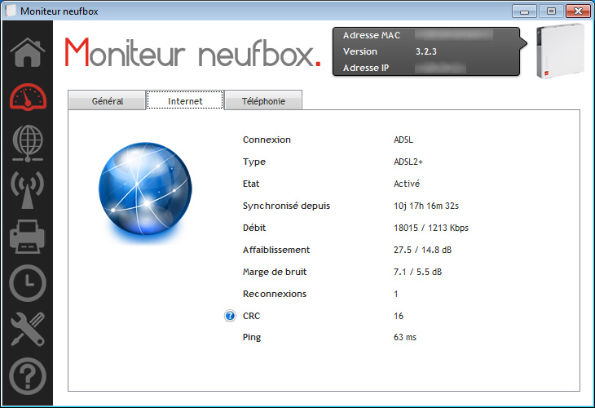Click the blue help icon beside CRC
The height and width of the screenshot is (408, 595).
click(230, 316)
